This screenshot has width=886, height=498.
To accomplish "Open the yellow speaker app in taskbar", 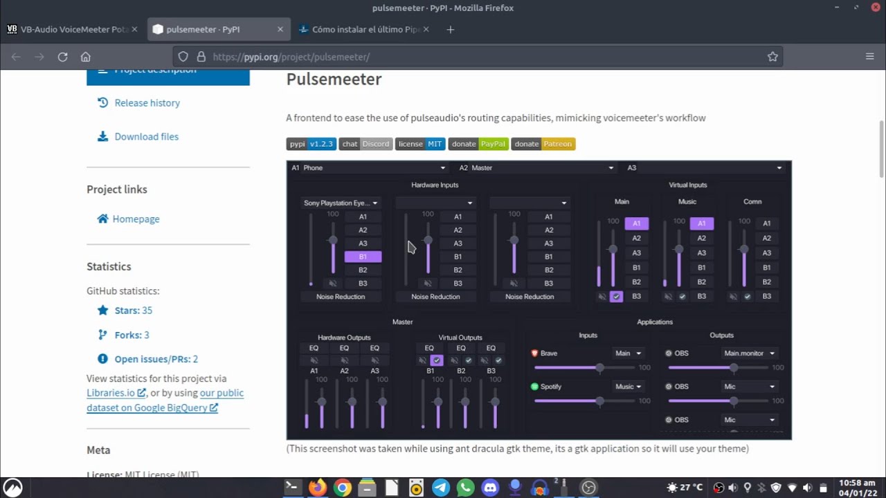I will pos(416,488).
